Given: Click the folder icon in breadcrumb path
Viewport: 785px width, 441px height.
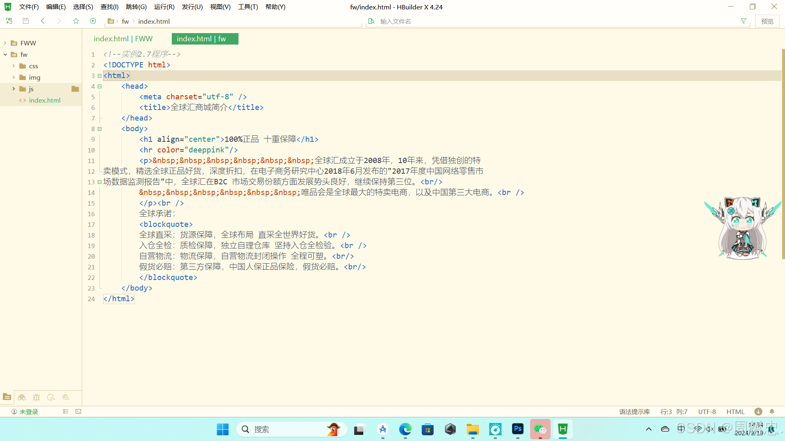Looking at the screenshot, I should pyautogui.click(x=110, y=21).
